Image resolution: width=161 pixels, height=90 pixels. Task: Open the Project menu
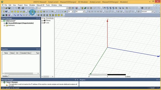tap(20, 5)
